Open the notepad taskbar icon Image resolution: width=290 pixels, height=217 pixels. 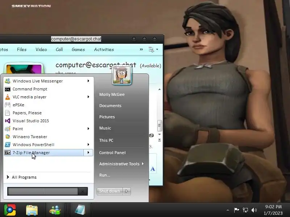pos(80,210)
